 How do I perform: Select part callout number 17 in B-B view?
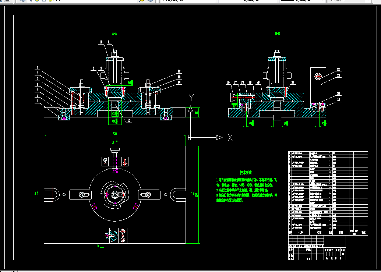235,82
